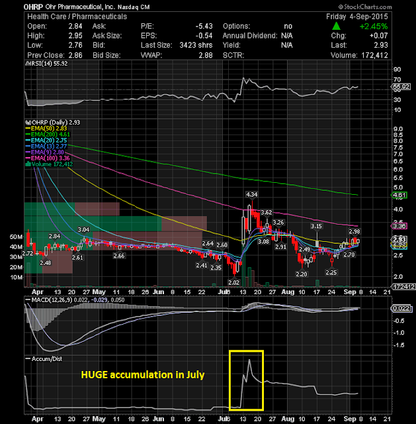
Task: Click the 55.92 RSI value tag on right axis
Action: tap(401, 87)
